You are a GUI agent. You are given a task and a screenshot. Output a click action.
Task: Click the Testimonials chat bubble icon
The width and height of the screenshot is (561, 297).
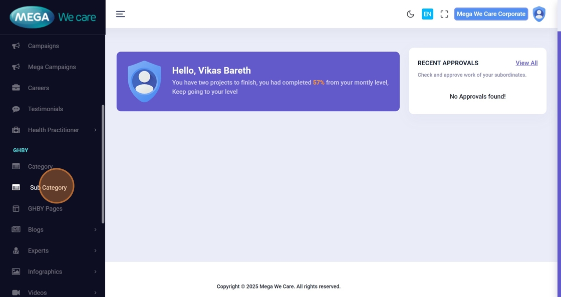16,109
